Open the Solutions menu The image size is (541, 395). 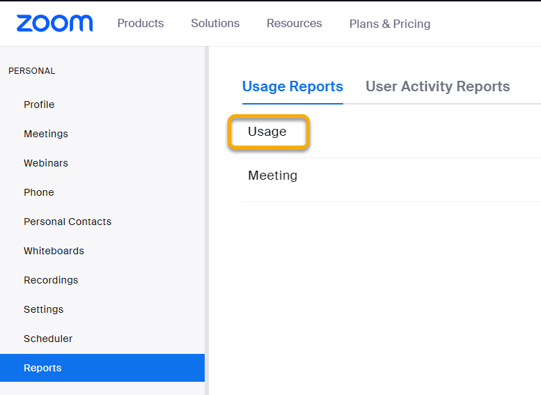(215, 23)
